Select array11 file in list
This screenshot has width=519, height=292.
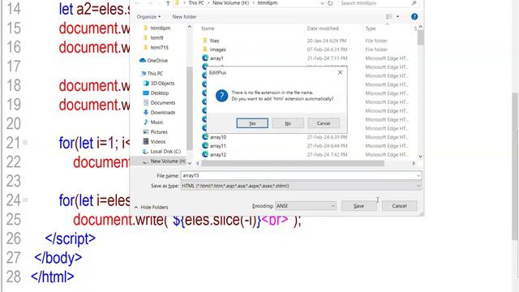click(218, 146)
